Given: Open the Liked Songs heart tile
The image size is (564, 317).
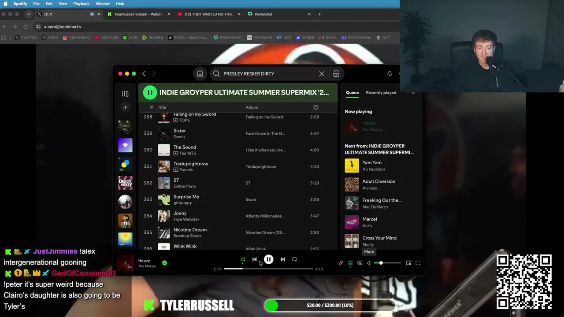Looking at the screenshot, I should click(125, 145).
